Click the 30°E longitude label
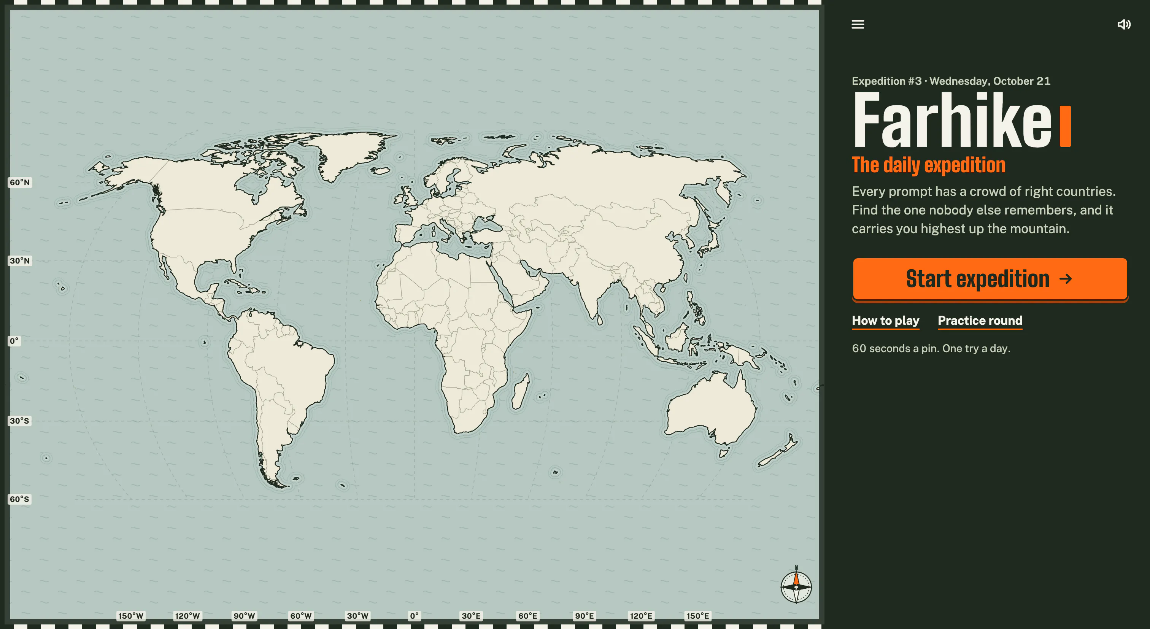 pos(471,616)
